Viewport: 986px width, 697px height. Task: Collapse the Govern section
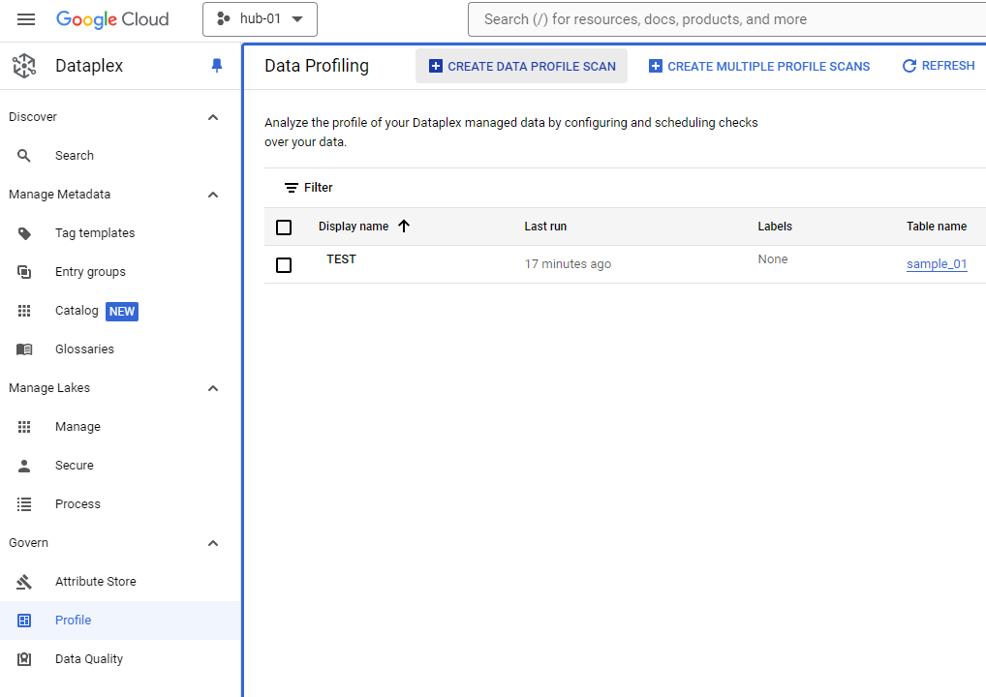[213, 544]
